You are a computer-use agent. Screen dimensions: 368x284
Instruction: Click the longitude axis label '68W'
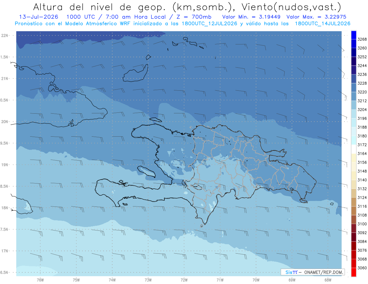point(328,280)
